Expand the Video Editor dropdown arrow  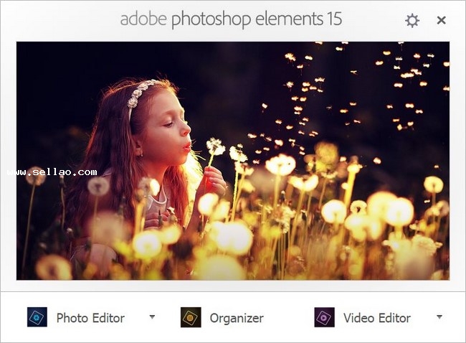point(439,316)
